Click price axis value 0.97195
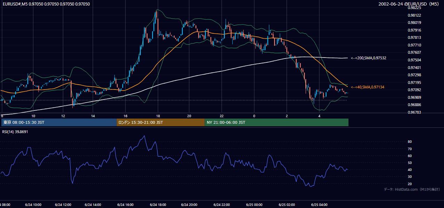Viewport: 444px width, 208px height. tap(414, 83)
